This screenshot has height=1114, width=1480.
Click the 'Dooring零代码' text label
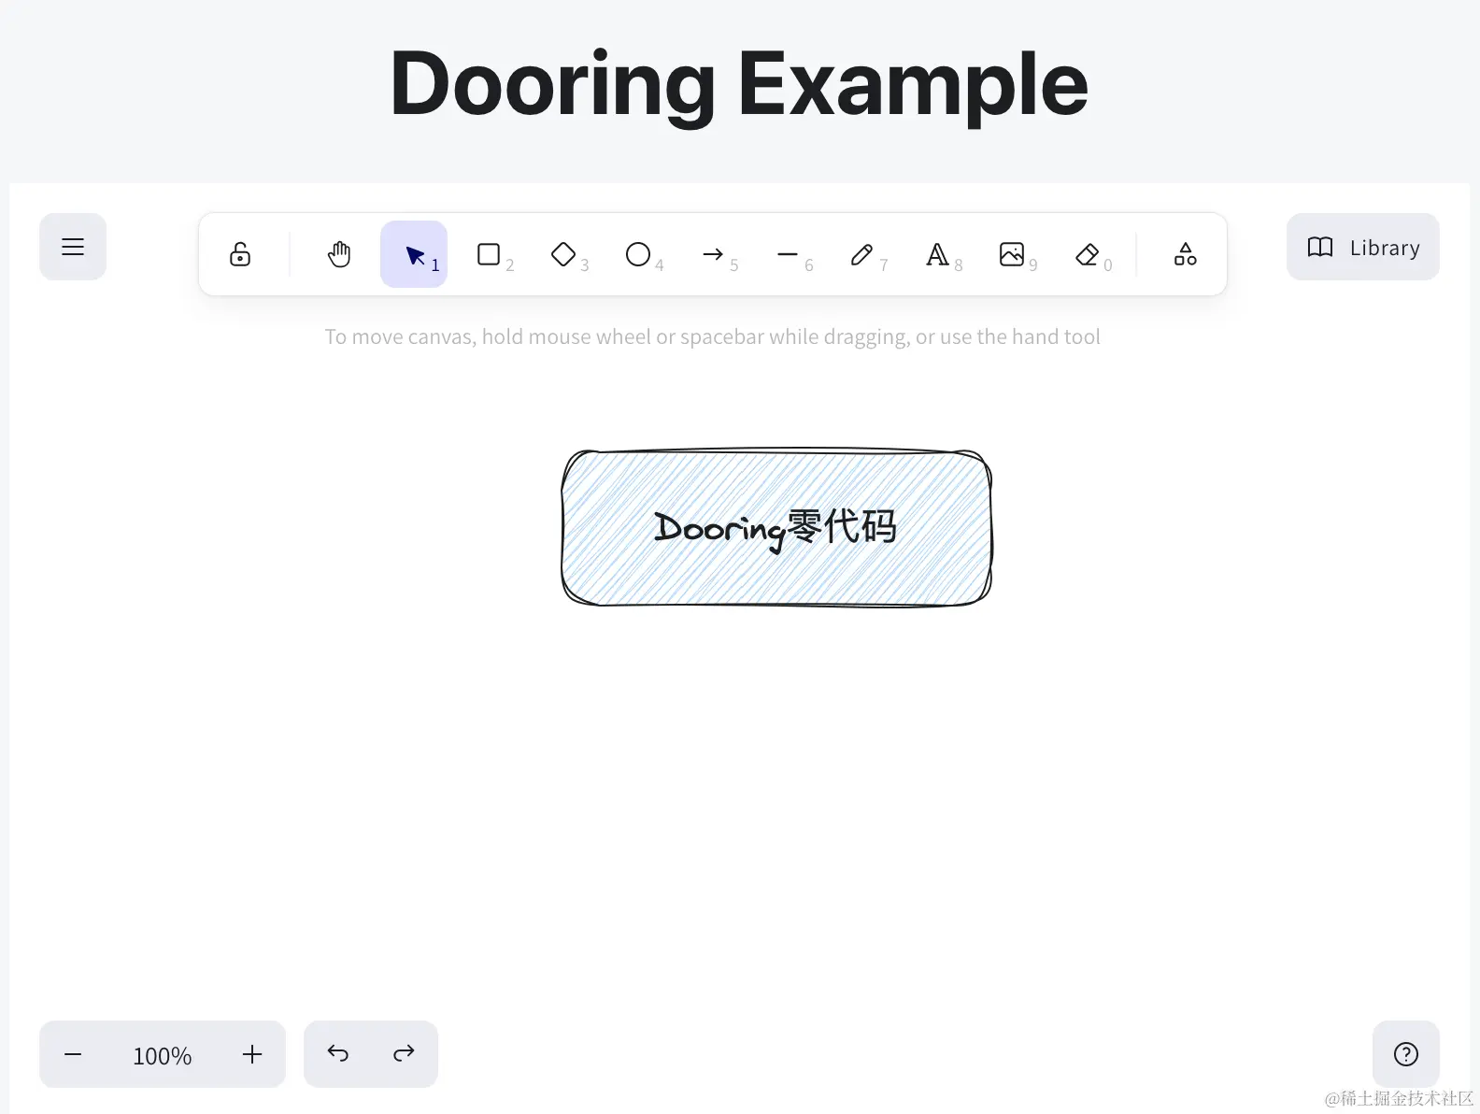[x=776, y=529]
